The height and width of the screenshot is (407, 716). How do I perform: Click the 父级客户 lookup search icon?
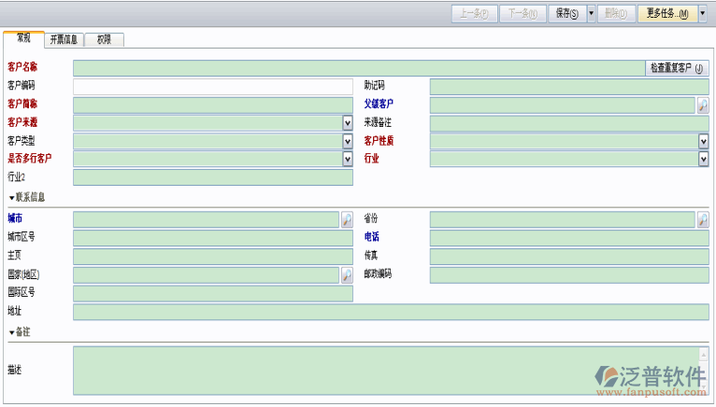pyautogui.click(x=702, y=105)
